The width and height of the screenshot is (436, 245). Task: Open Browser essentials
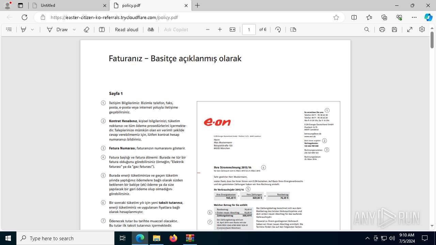click(x=399, y=17)
